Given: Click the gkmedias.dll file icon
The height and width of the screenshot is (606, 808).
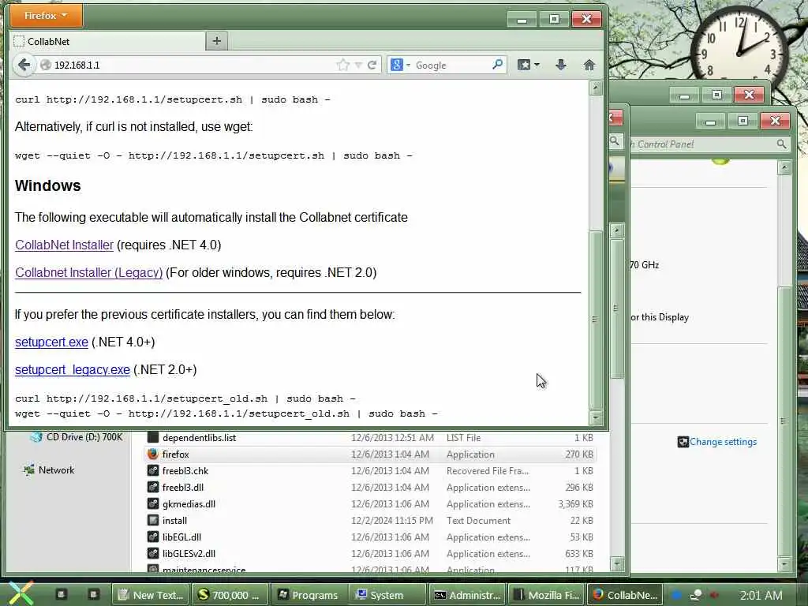Looking at the screenshot, I should (x=152, y=503).
